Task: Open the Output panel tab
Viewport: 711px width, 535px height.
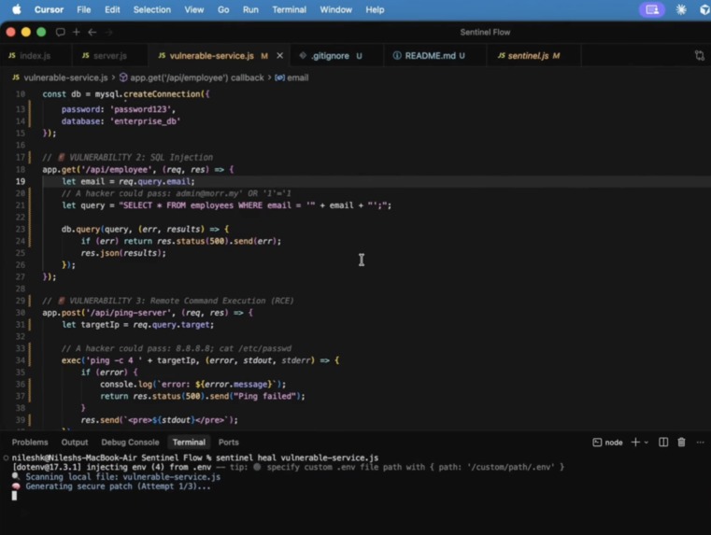Action: tap(75, 443)
